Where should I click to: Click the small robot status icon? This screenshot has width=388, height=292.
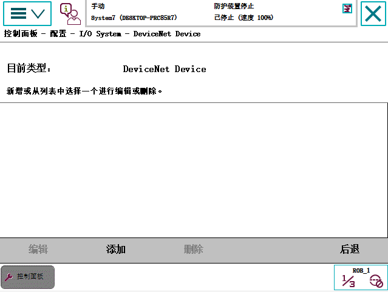click(x=347, y=8)
